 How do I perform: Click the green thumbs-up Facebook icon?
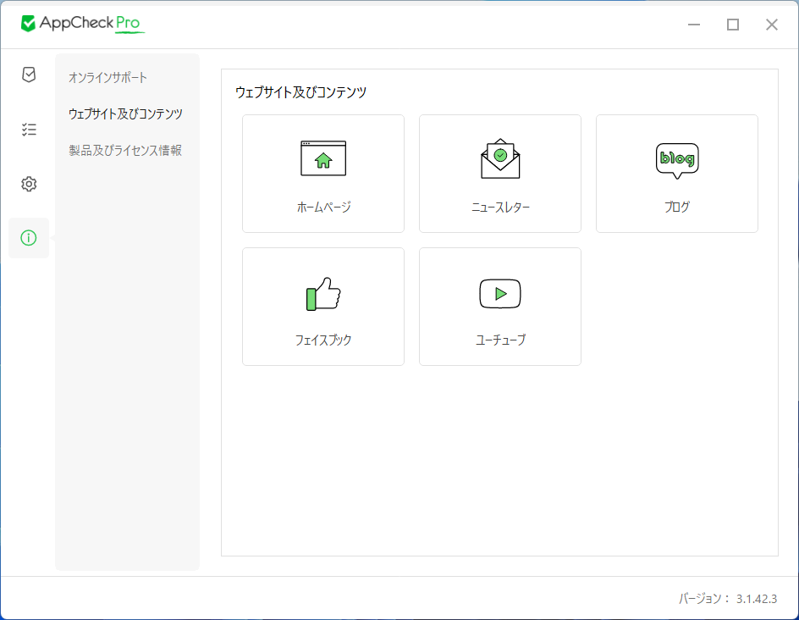pyautogui.click(x=323, y=294)
